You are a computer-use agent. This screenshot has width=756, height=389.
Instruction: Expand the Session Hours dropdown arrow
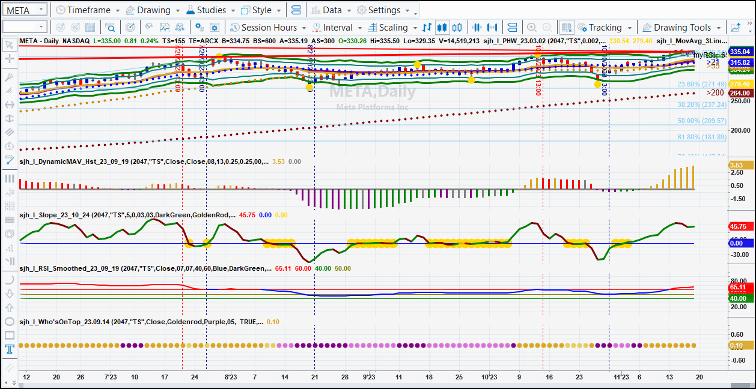(x=304, y=28)
